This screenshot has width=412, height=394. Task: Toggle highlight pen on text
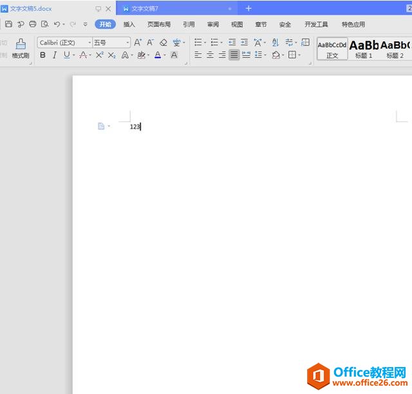pos(142,55)
